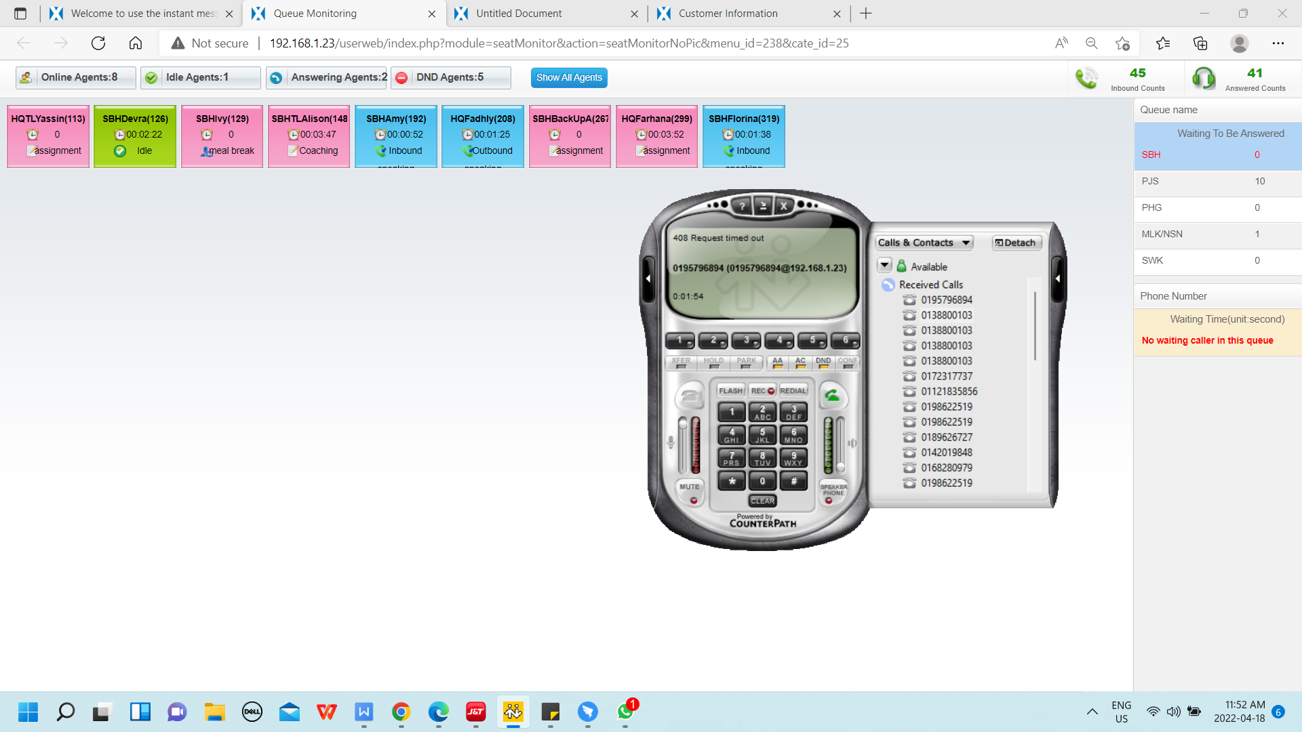1302x732 pixels.
Task: Toggle the DND do-not-disturb button
Action: coord(823,363)
